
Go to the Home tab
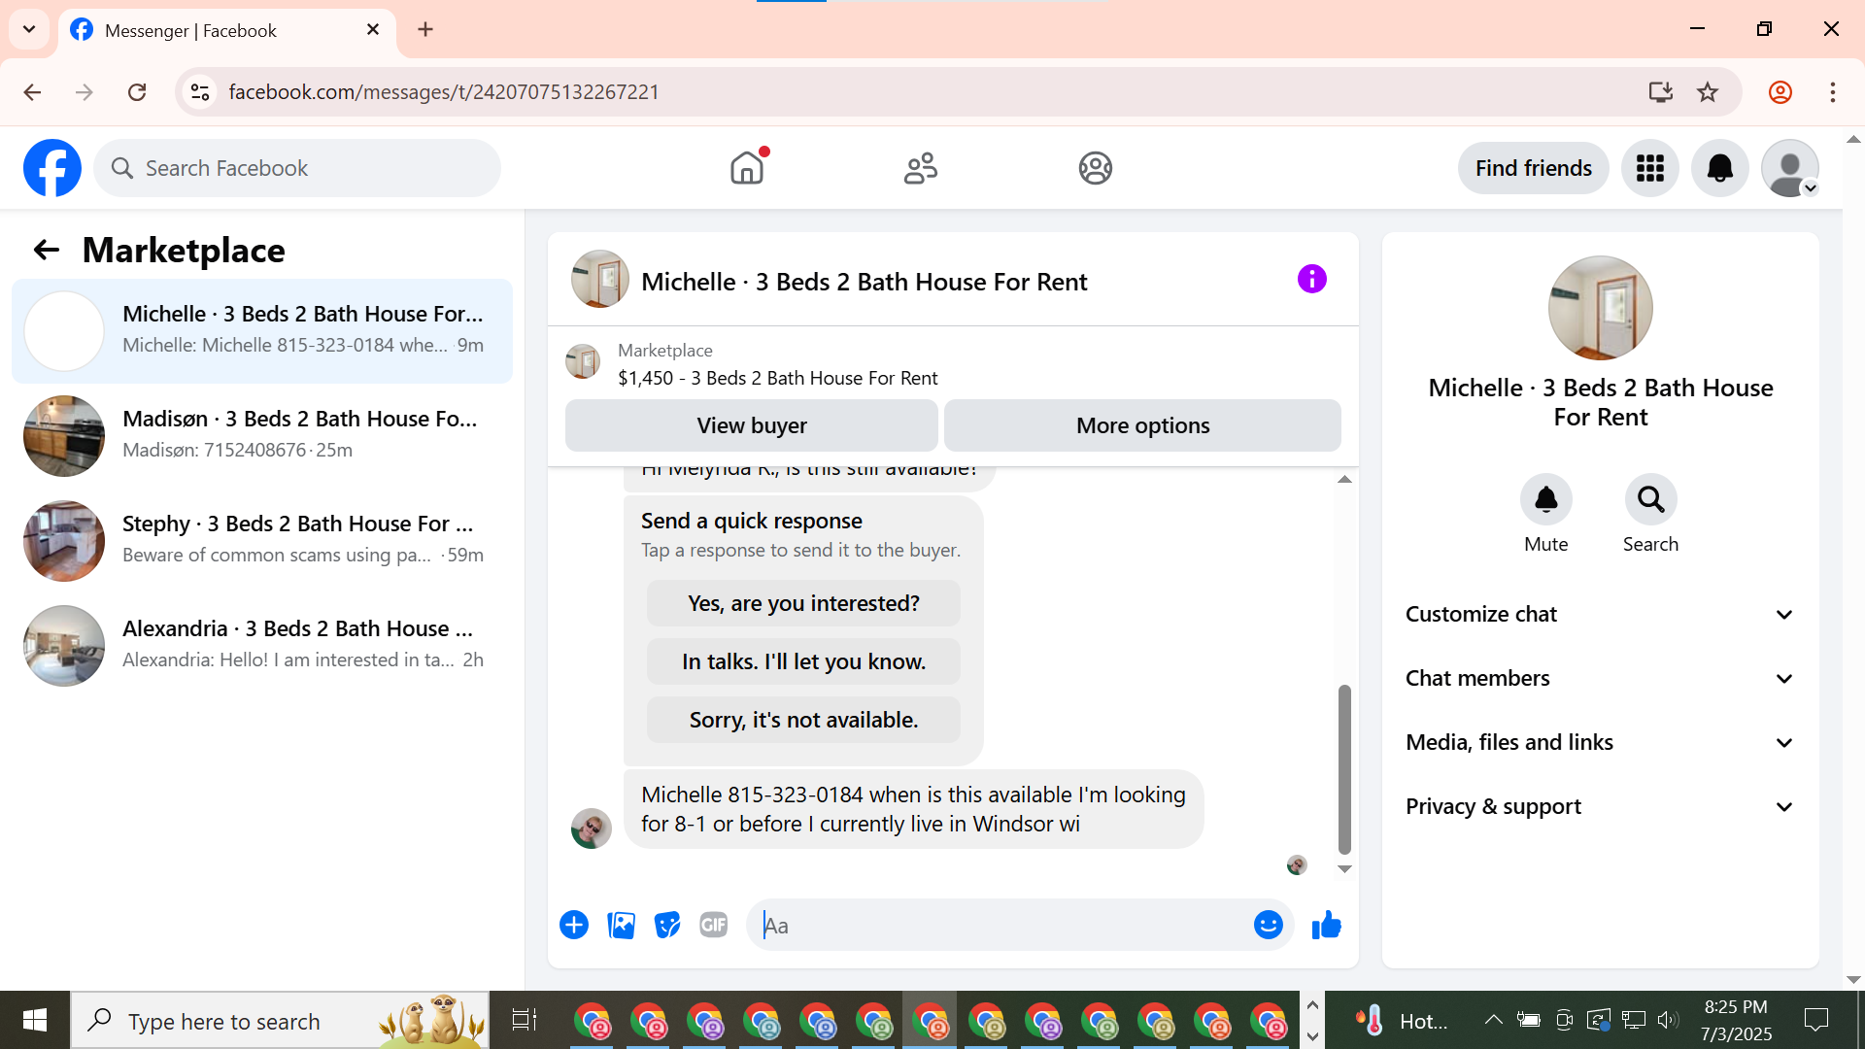click(x=747, y=168)
